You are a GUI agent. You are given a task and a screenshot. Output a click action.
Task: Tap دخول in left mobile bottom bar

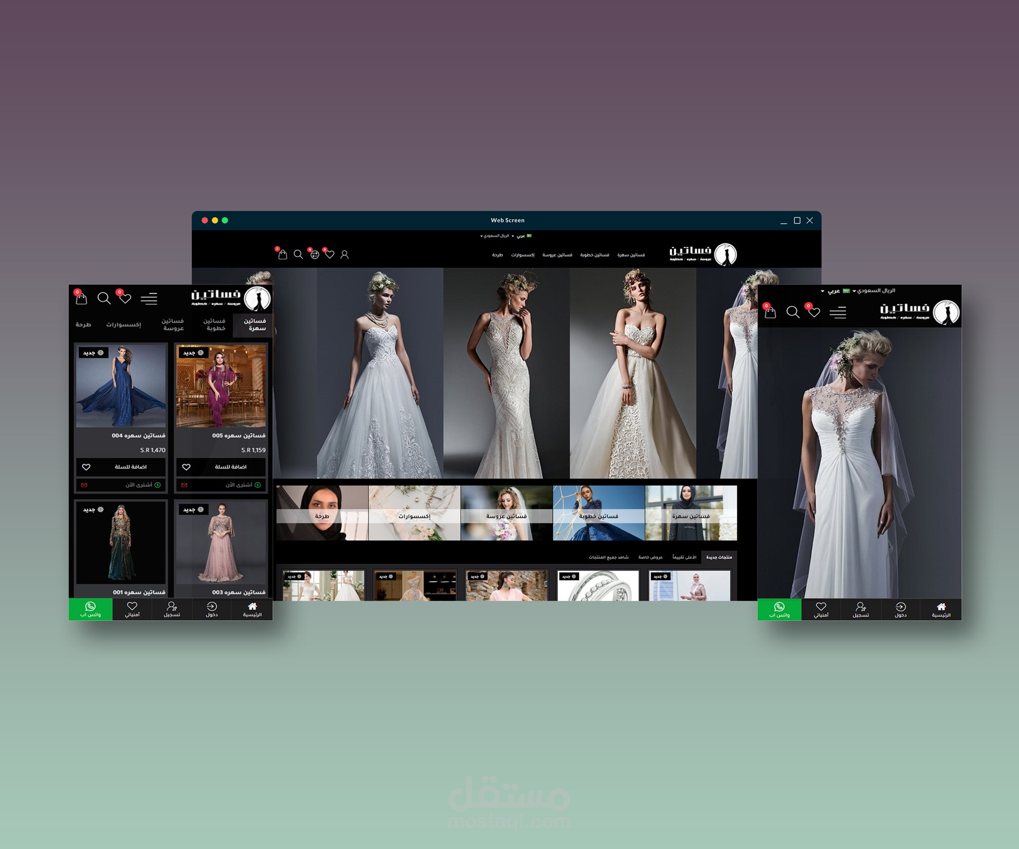tap(212, 610)
